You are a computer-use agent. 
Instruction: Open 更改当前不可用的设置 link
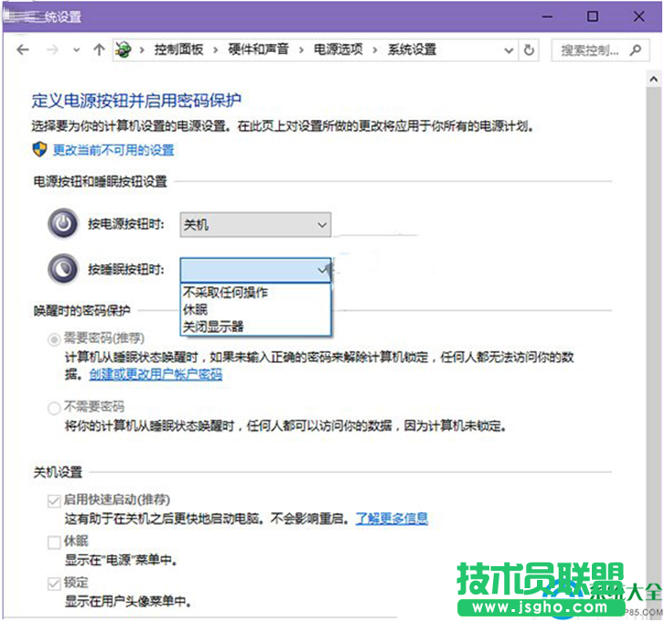(113, 150)
